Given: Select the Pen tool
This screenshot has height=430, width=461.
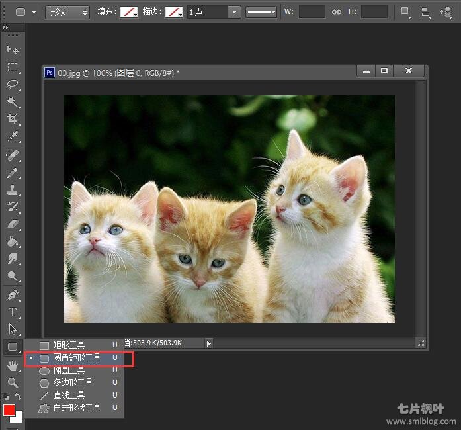Looking at the screenshot, I should click(12, 294).
